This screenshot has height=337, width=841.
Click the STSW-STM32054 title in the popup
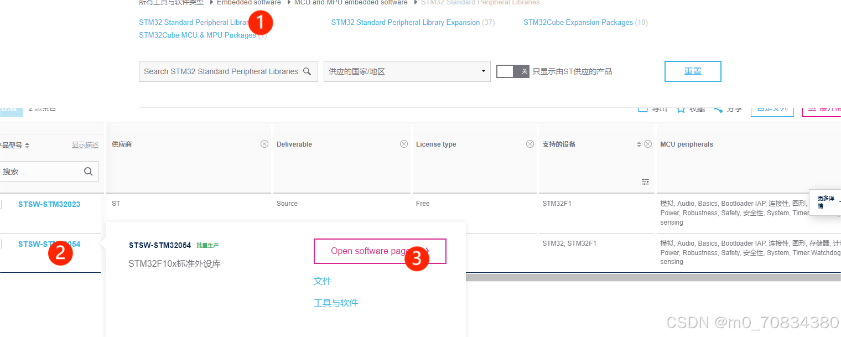coord(160,245)
